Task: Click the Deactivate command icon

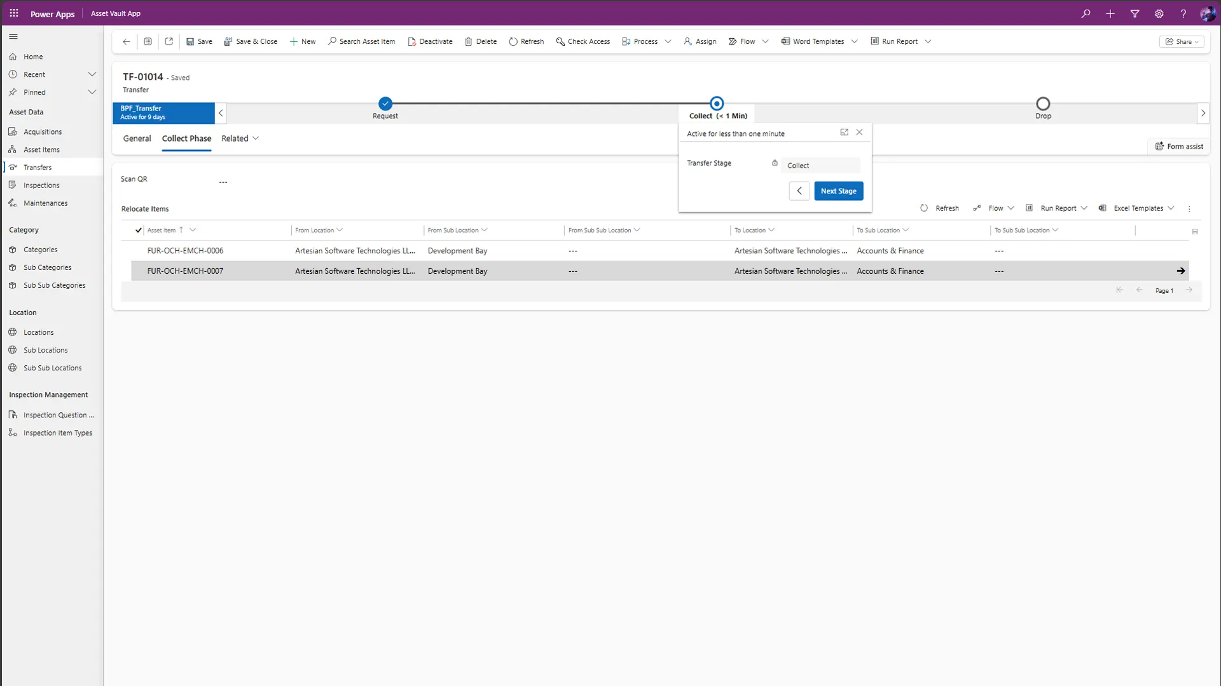Action: click(x=412, y=42)
